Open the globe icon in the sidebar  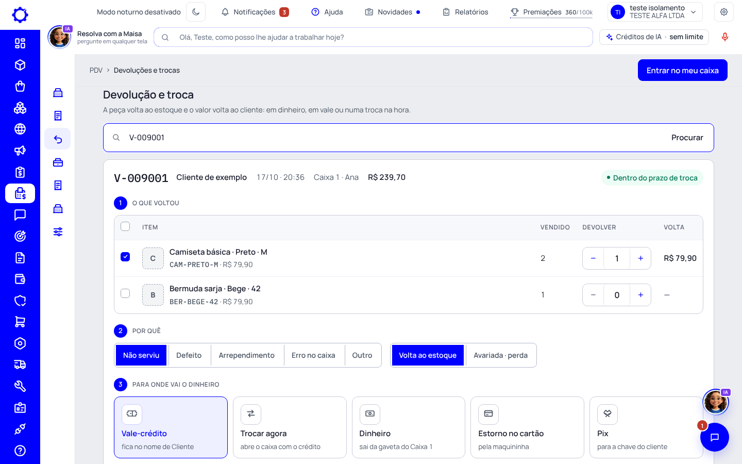point(20,129)
